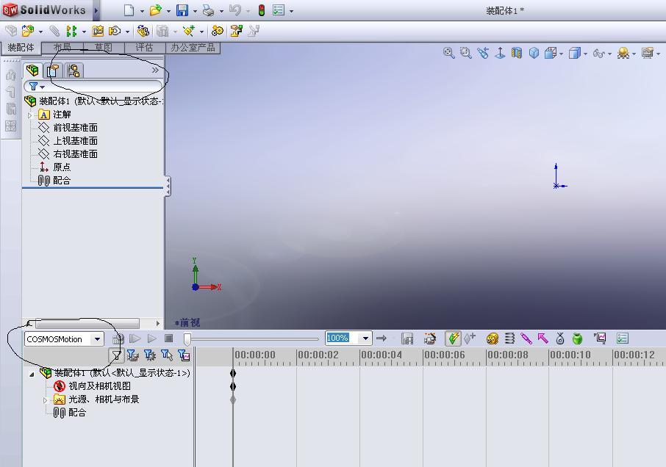Screen dimensions: 666x467
Task: Switch to the 布局 tab
Action: 63,46
